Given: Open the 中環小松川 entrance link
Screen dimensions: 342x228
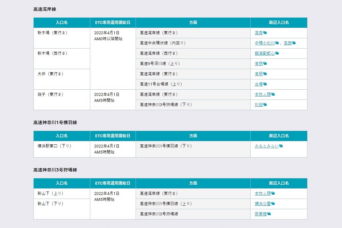Looking at the screenshot, I should (265, 43).
